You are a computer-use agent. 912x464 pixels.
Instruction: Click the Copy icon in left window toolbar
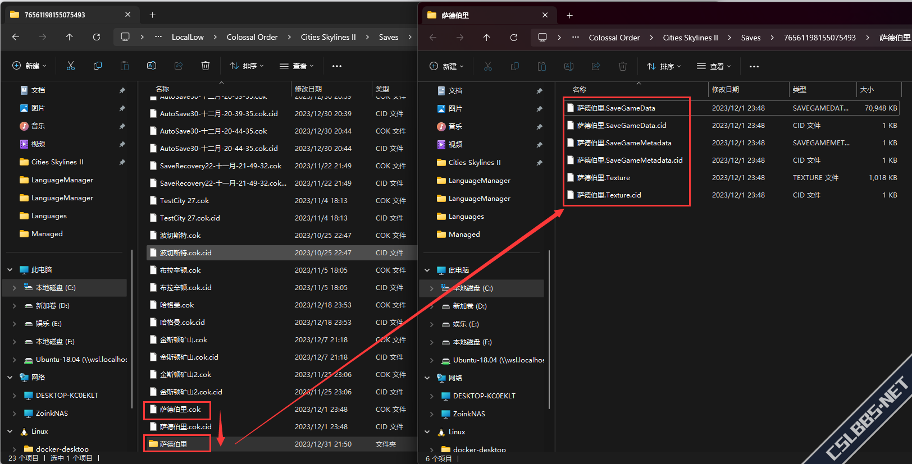98,66
